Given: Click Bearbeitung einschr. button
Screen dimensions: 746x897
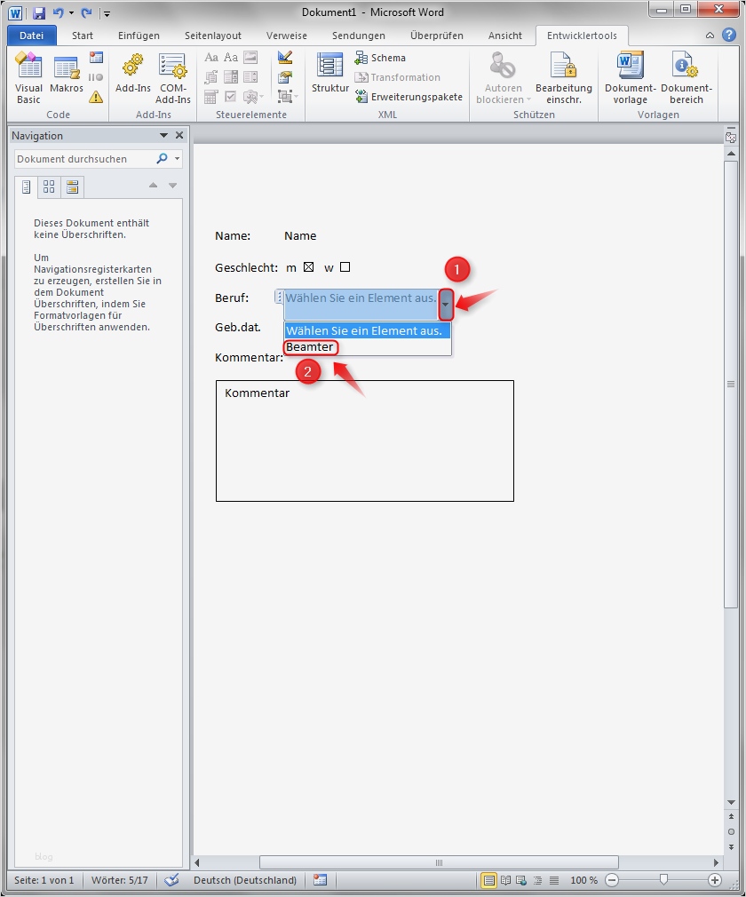Looking at the screenshot, I should pos(564,78).
